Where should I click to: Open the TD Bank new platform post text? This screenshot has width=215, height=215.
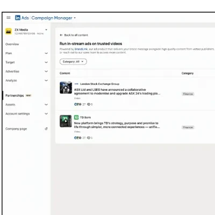(x=117, y=125)
